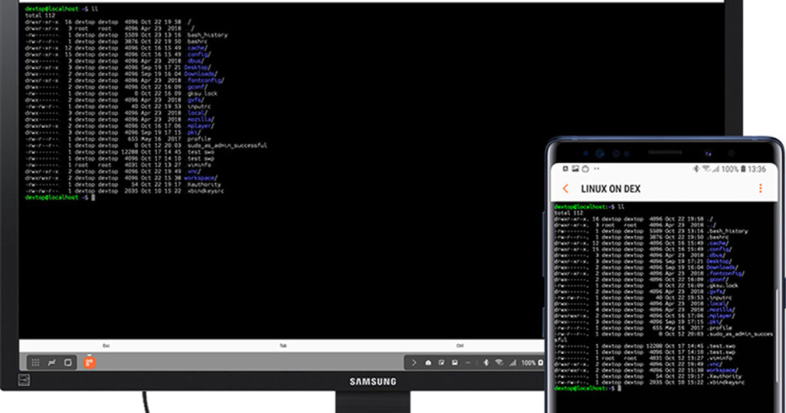Click the 'total 112' line in monitor terminal
The width and height of the screenshot is (786, 413).
click(x=40, y=15)
